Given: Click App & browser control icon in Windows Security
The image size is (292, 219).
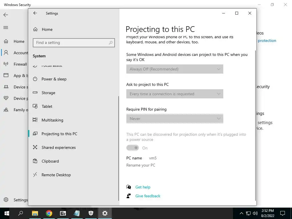Looking at the screenshot, I should tap(6, 75).
